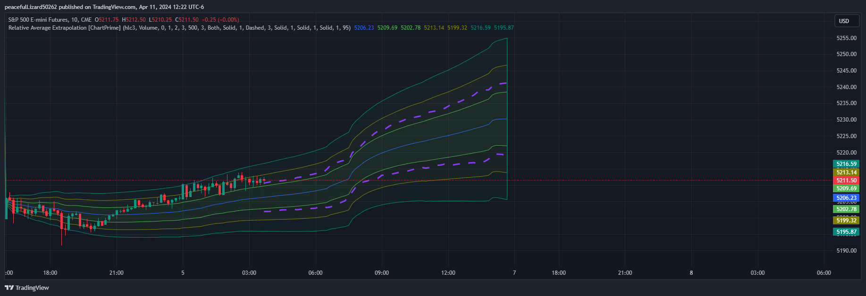Click the 09:00 time axis label

tap(382, 273)
